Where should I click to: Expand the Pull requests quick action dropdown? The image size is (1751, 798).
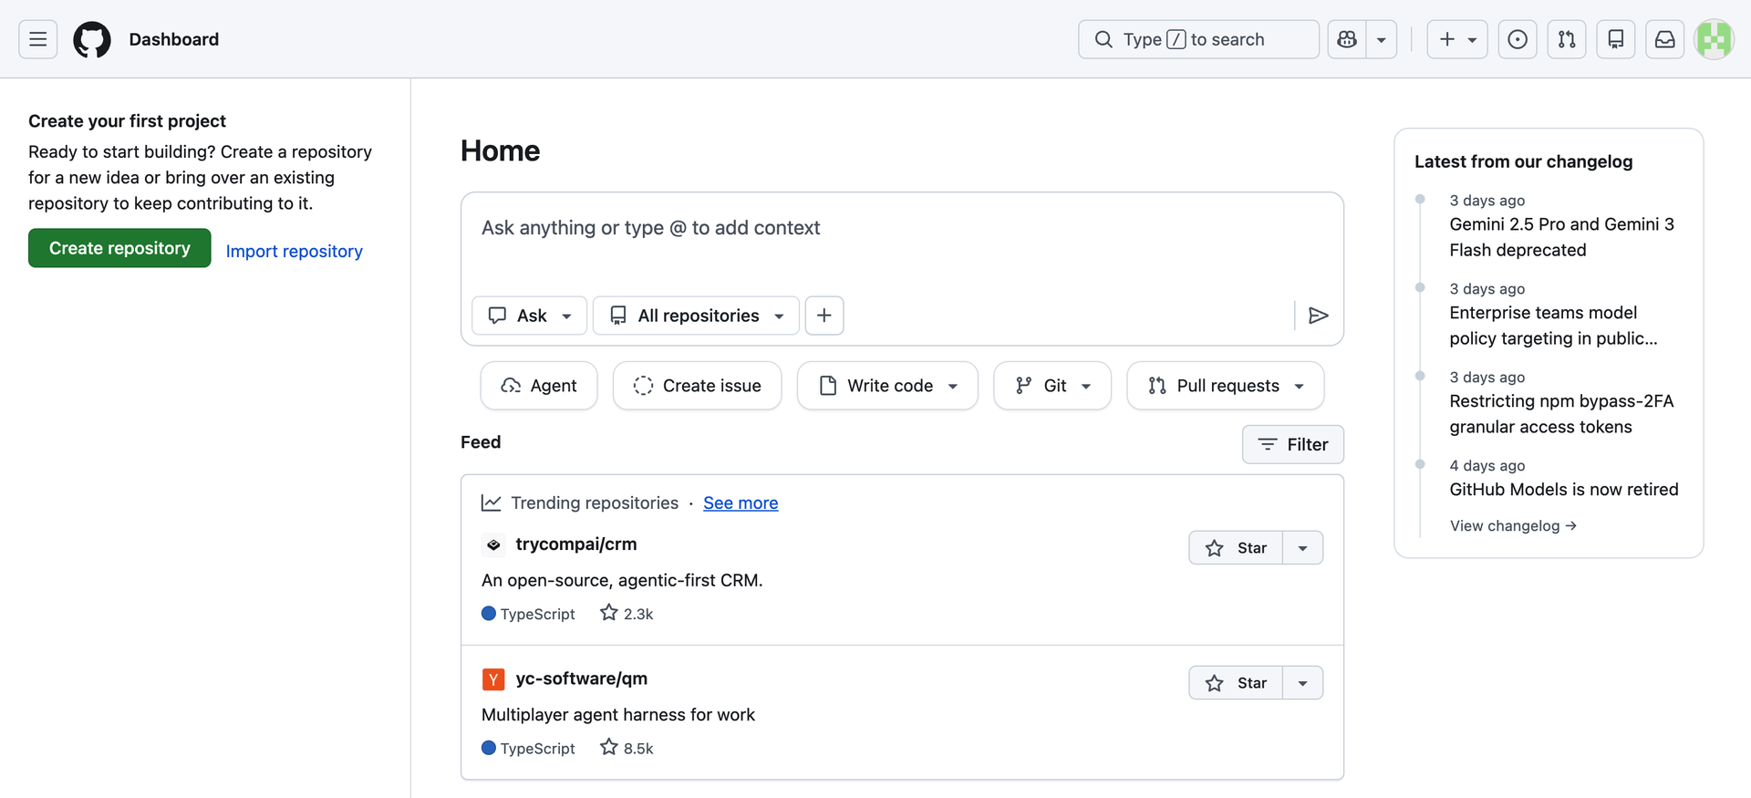click(1226, 386)
